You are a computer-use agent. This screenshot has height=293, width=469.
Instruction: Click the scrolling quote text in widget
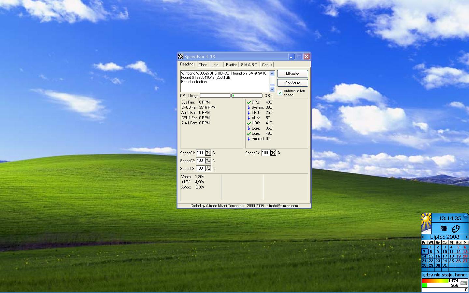445,275
